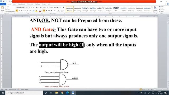The image size is (169, 95).
Task: Toggle Justify alignment
Action: tap(51, 11)
